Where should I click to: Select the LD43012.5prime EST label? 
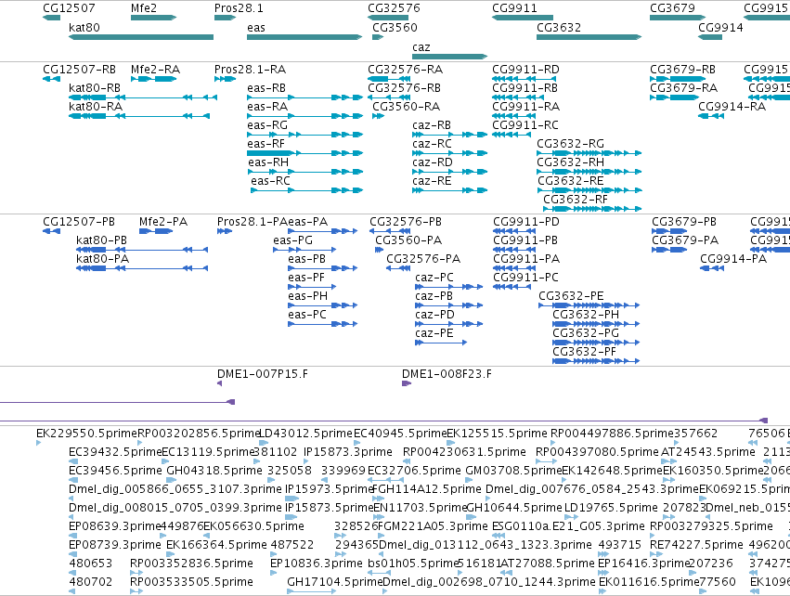point(305,434)
